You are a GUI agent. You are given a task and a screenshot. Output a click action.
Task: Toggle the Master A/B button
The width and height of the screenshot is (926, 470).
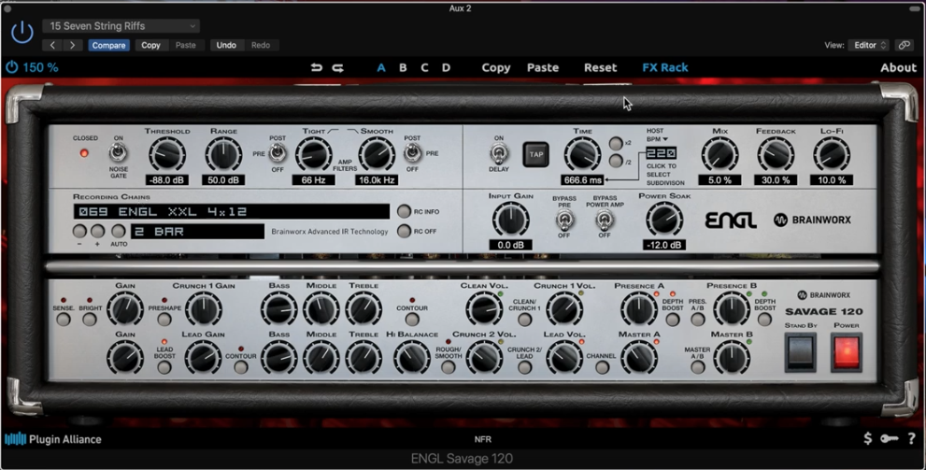pos(697,367)
